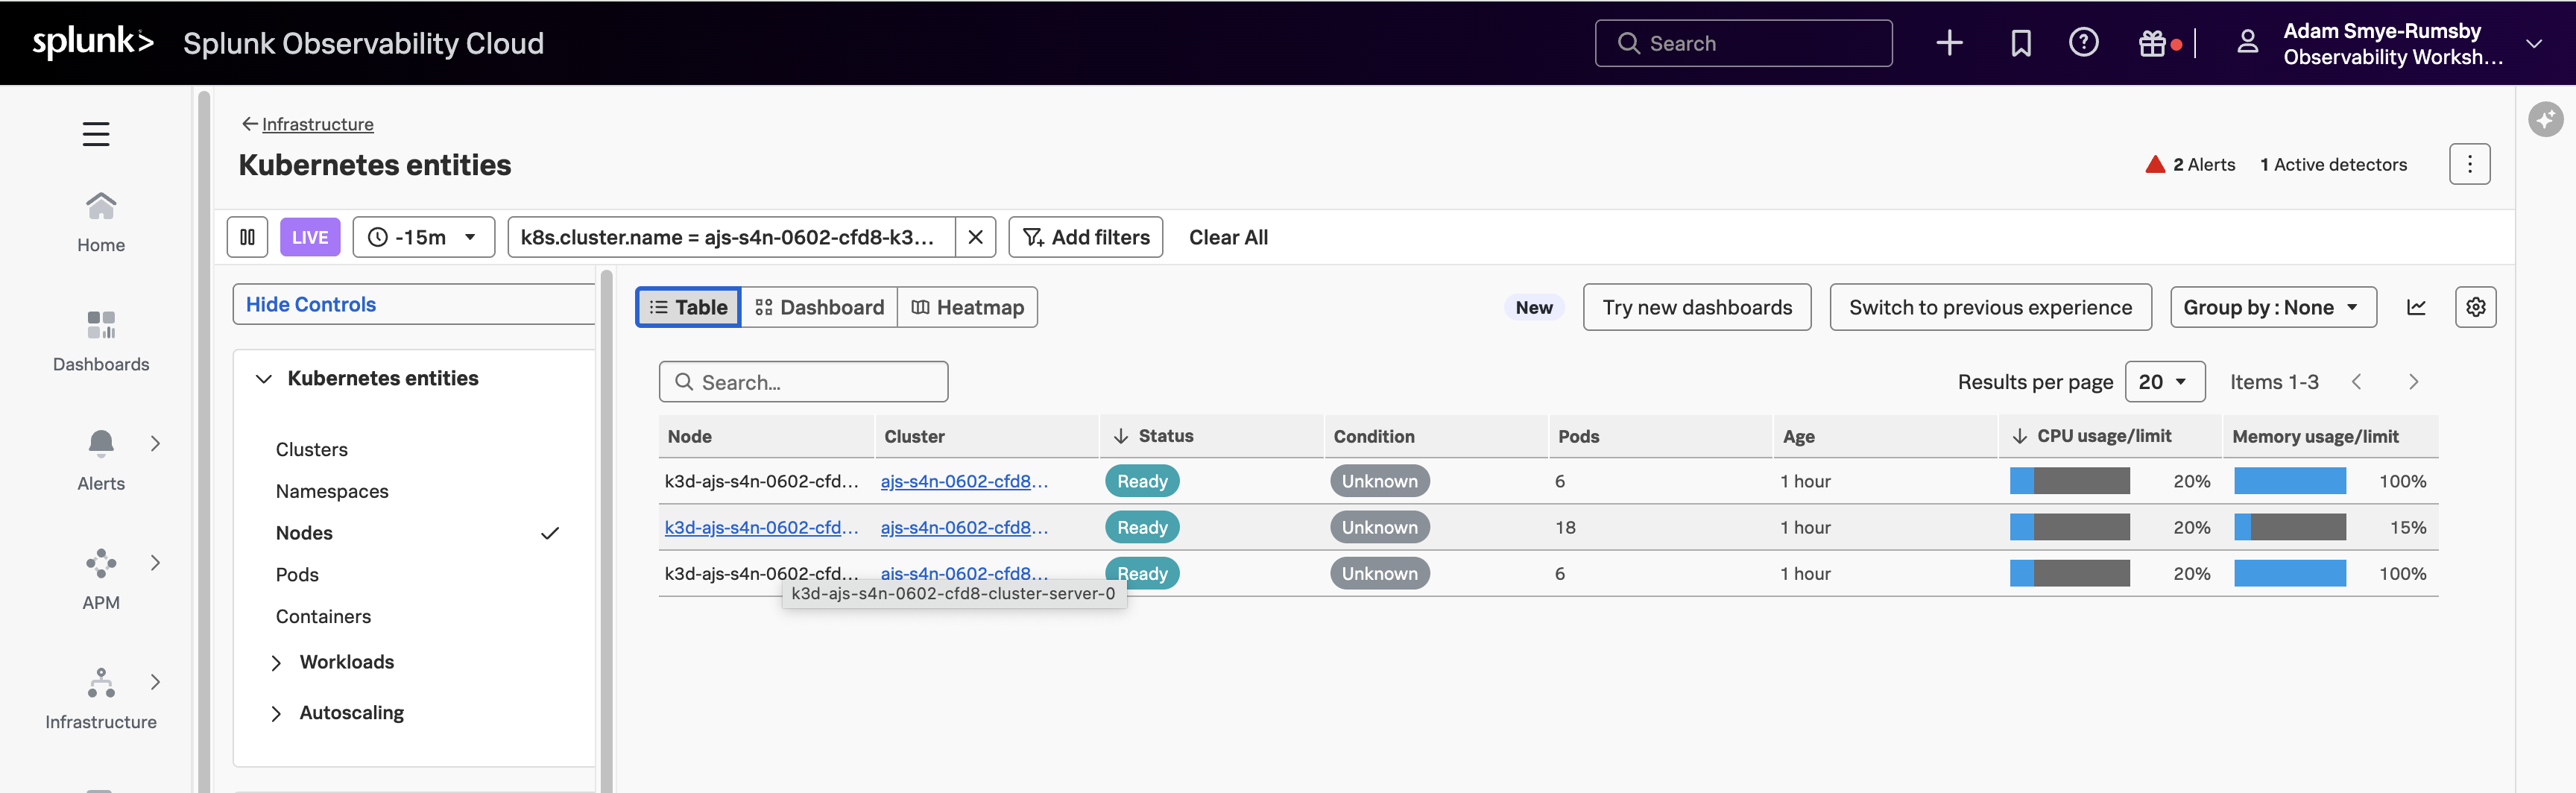The image size is (2576, 793).
Task: Click the plus create icon
Action: click(x=1949, y=43)
